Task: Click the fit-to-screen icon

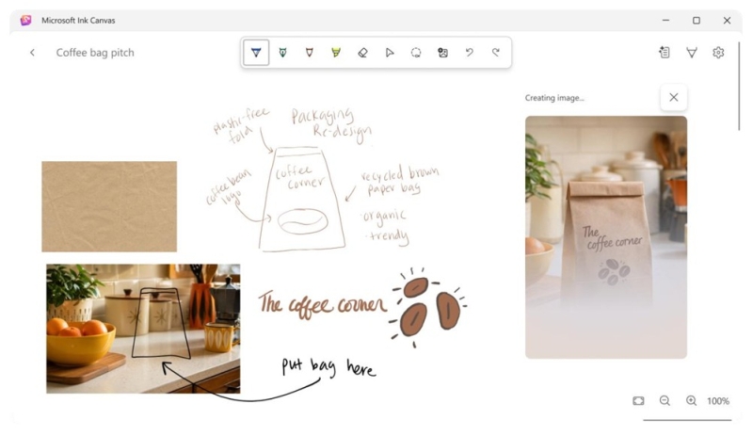Action: [x=638, y=401]
